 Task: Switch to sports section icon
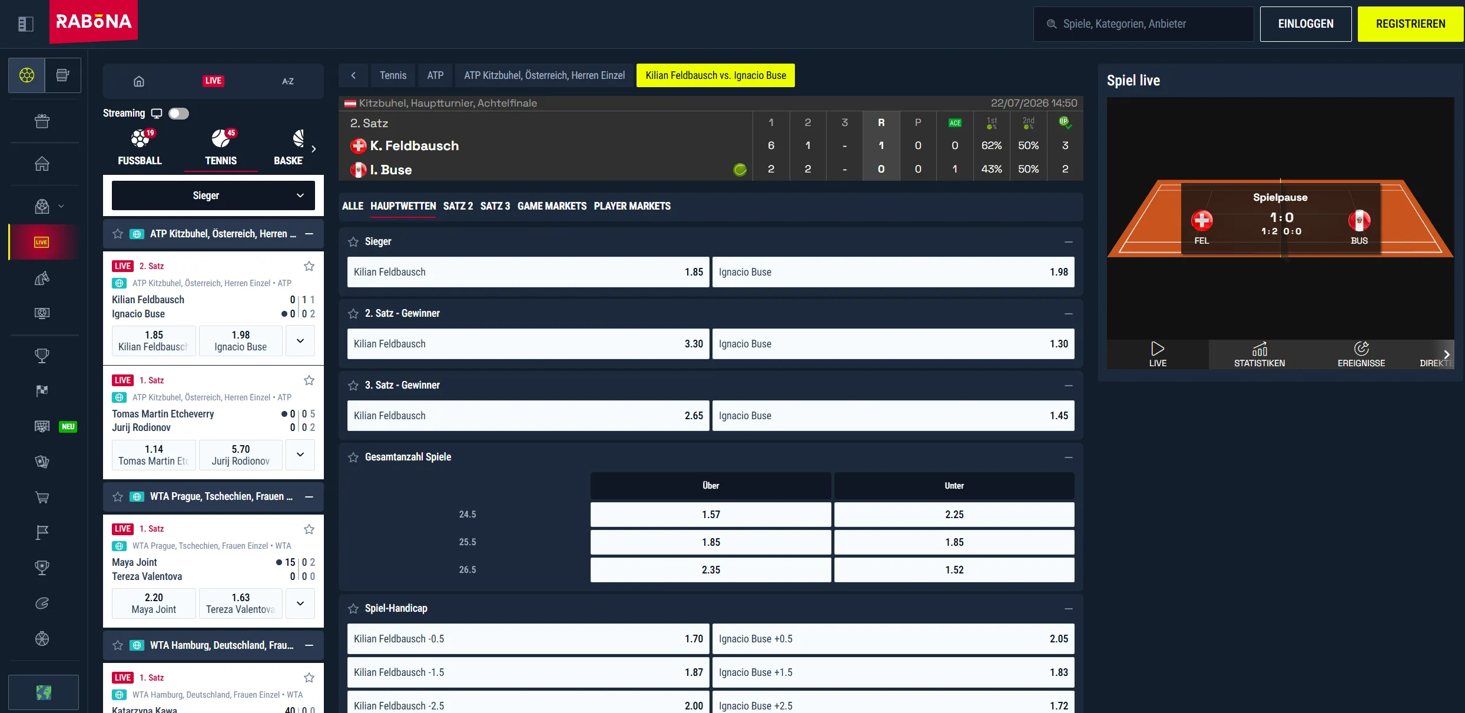[26, 75]
